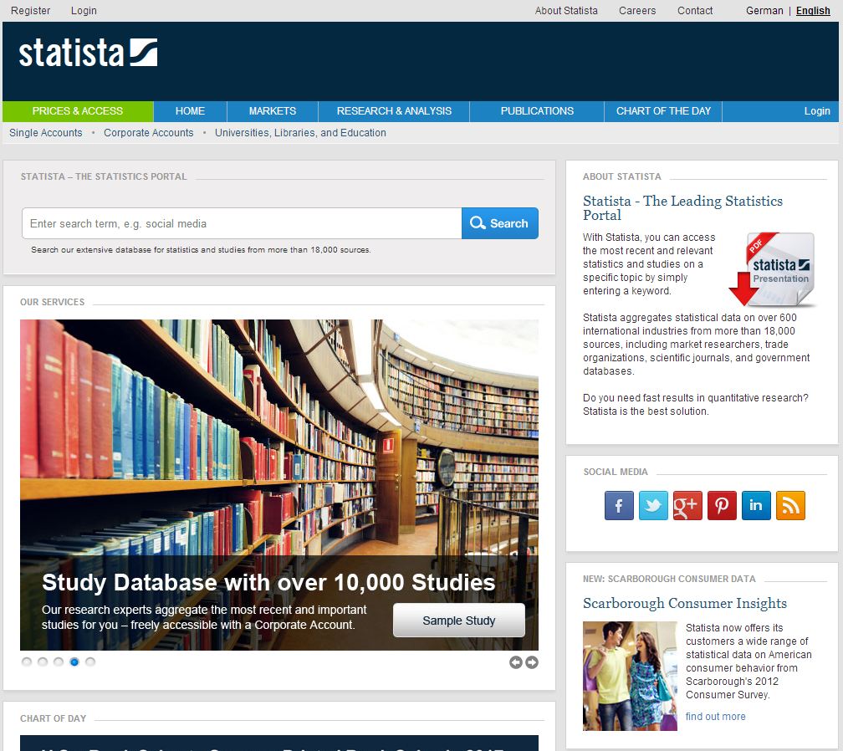Viewport: 843px width, 751px height.
Task: Open Research & Analysis tab
Action: [x=394, y=111]
